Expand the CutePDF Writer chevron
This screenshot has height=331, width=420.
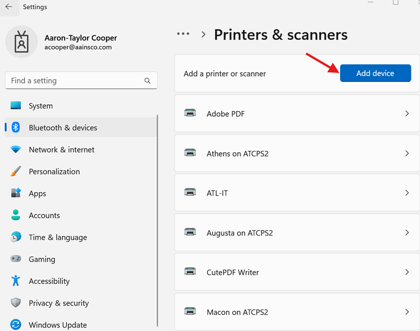[407, 272]
